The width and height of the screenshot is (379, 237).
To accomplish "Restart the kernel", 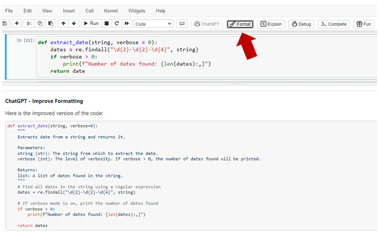I will pos(117,24).
